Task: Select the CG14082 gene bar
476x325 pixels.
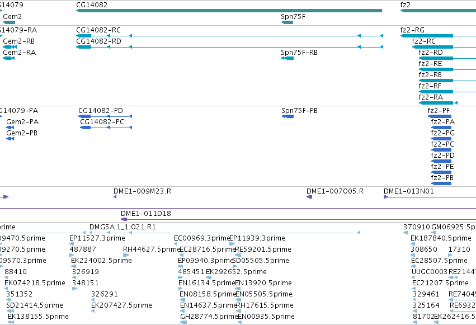Action: point(229,11)
